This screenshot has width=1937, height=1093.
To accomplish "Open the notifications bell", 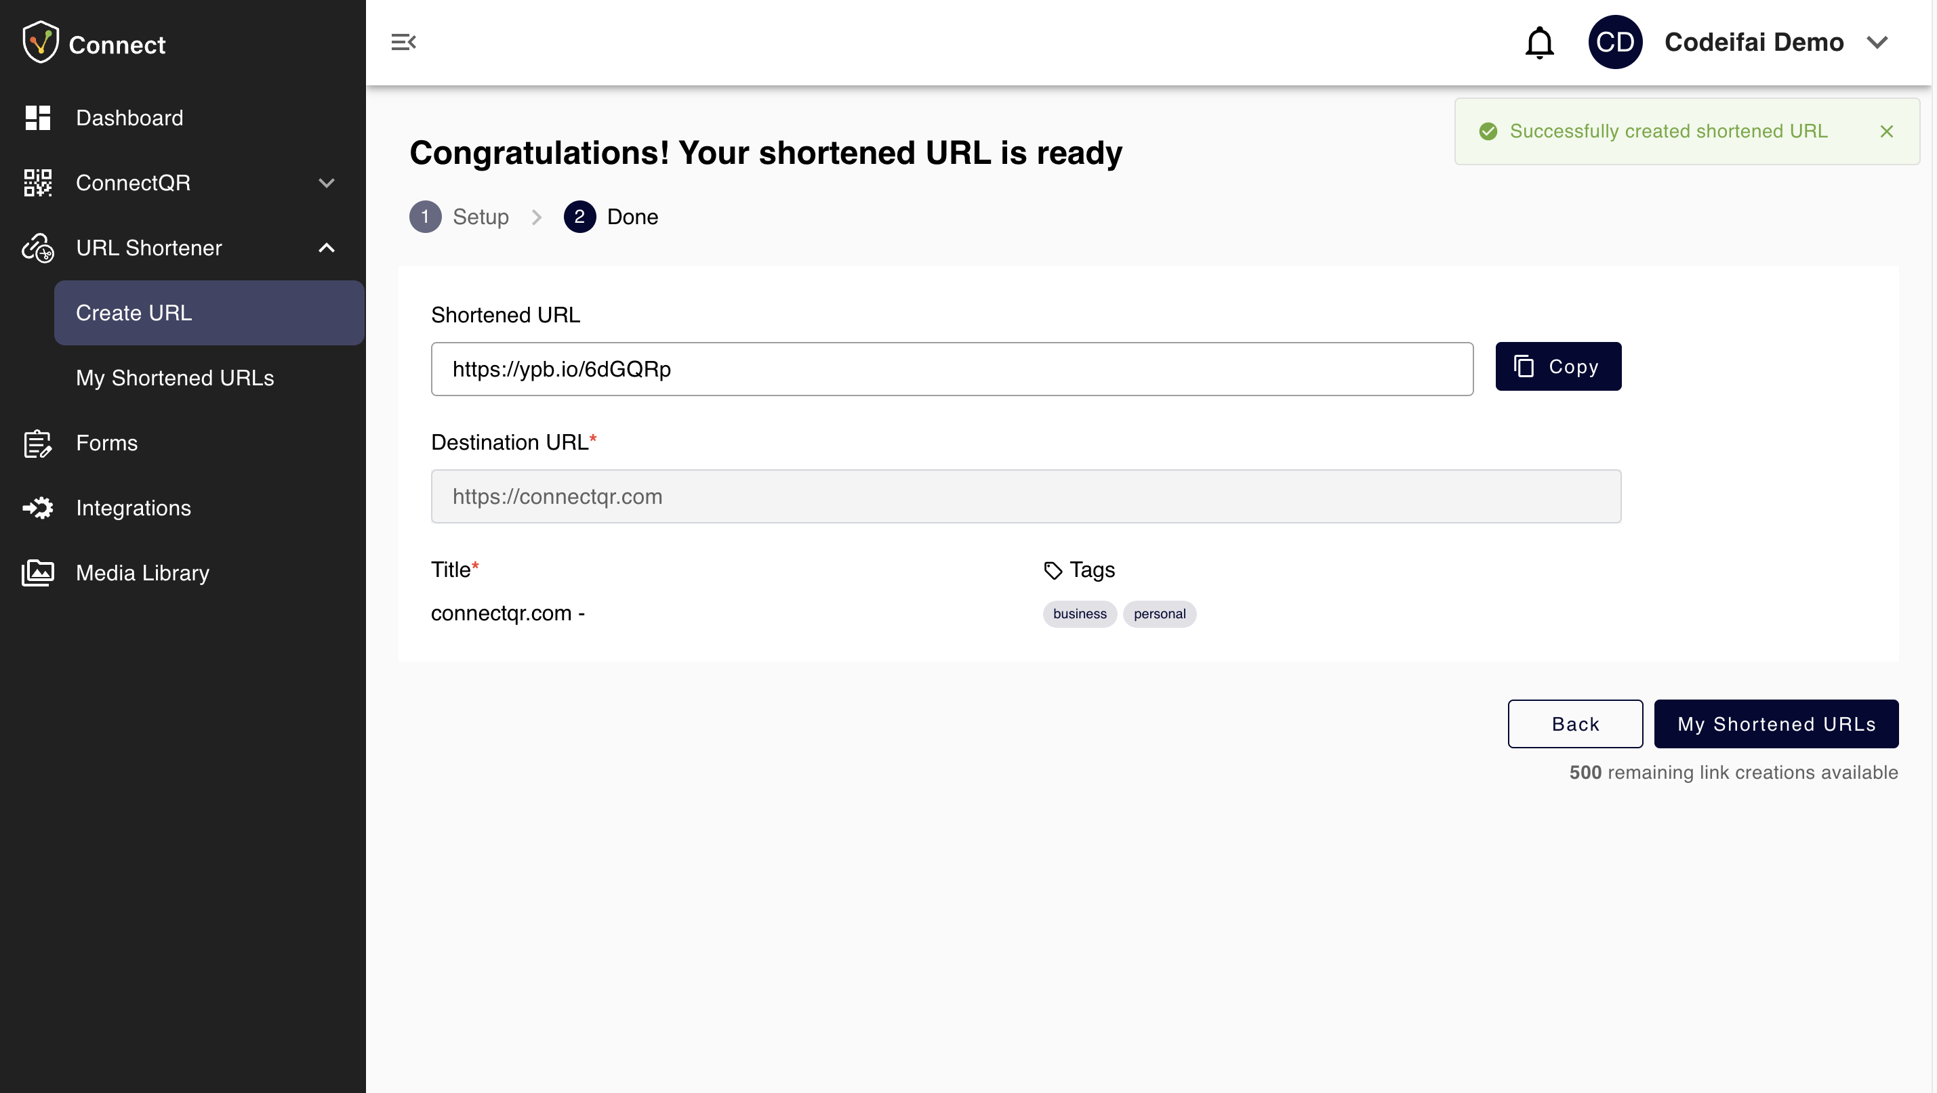I will pos(1538,43).
